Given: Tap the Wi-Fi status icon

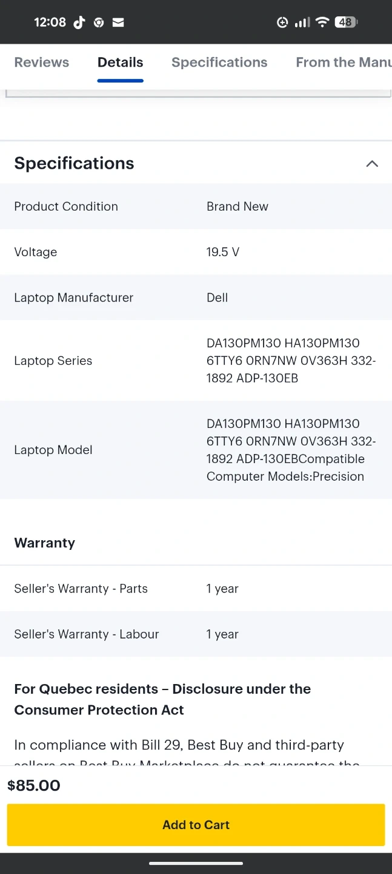Looking at the screenshot, I should coord(322,22).
